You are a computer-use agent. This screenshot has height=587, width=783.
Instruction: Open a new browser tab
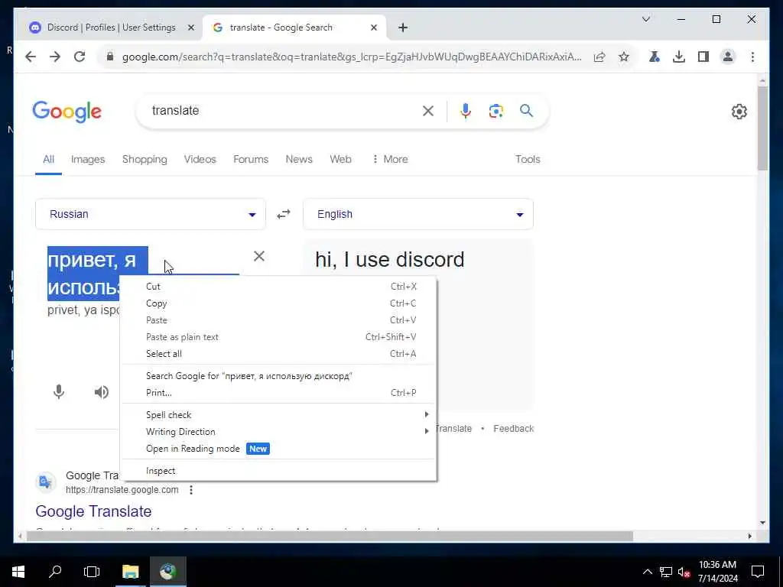[403, 28]
